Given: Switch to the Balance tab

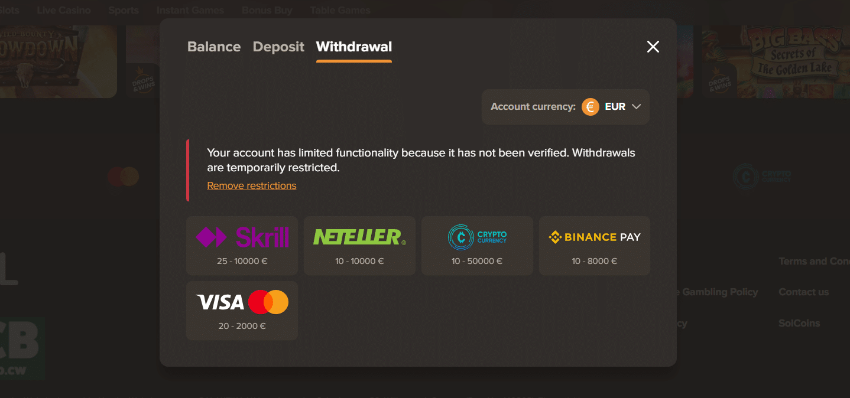Looking at the screenshot, I should [x=213, y=47].
